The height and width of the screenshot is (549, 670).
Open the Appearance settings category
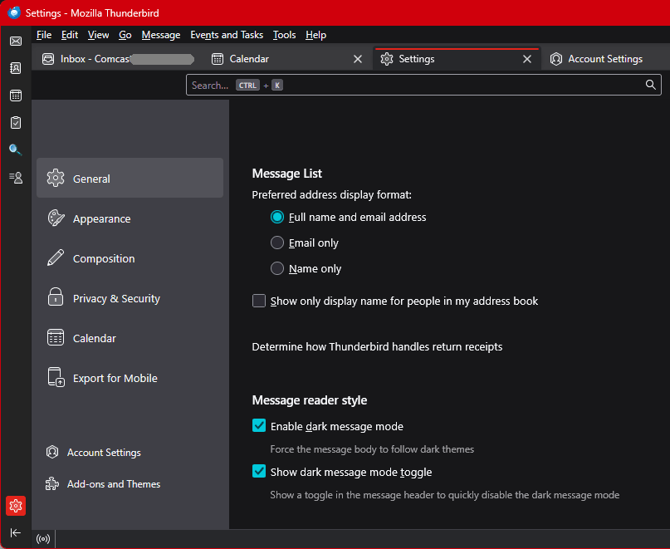click(130, 218)
